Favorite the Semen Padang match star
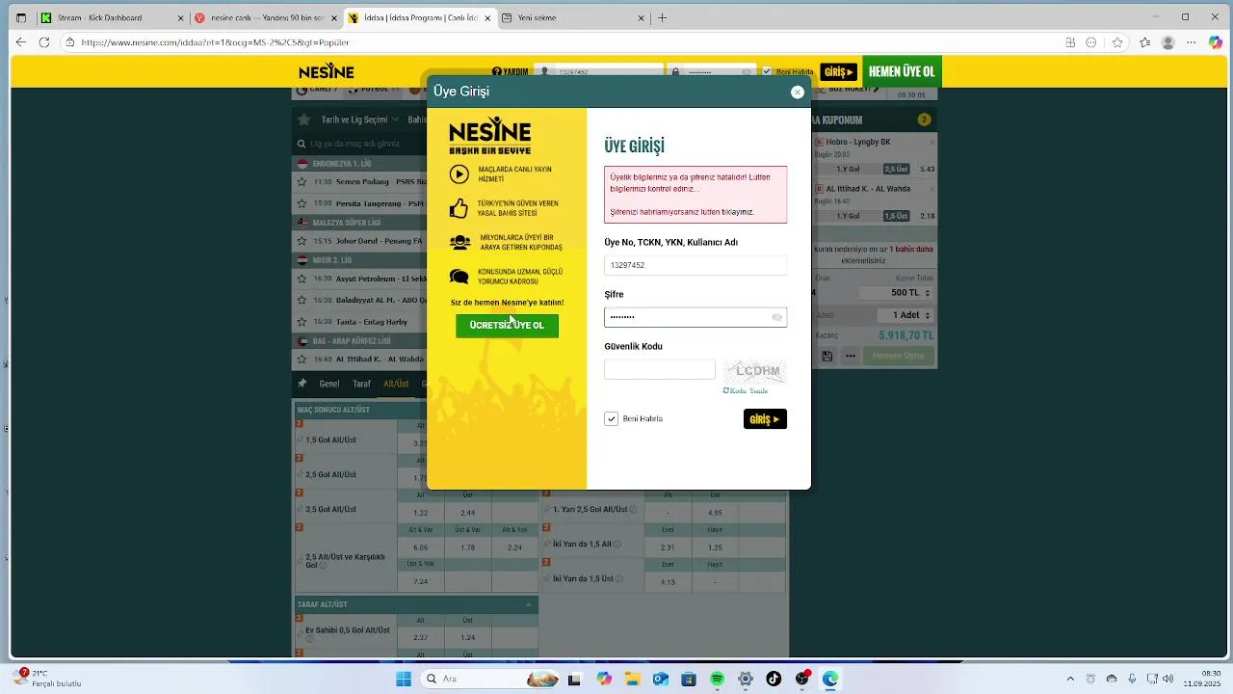This screenshot has width=1233, height=694. [x=302, y=182]
